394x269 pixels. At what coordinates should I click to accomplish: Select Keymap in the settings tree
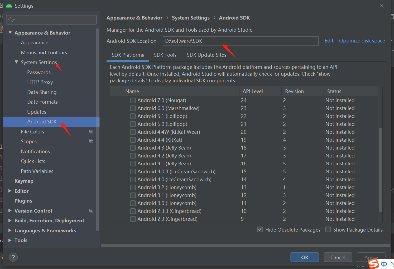click(x=24, y=181)
